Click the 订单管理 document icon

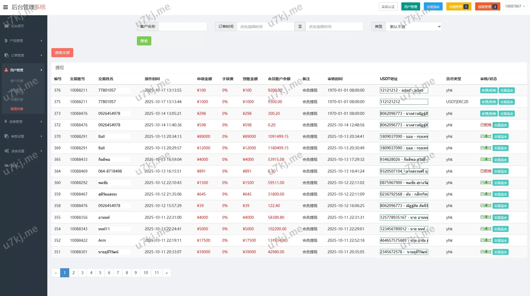point(6,55)
